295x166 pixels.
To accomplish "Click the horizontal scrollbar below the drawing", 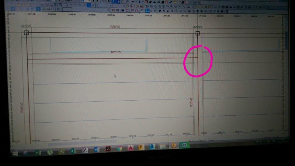I will tap(82, 143).
